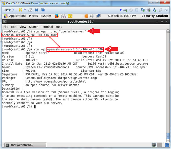Screen dimensions: 171x149
Task: Click 'An open source SSH server daemon' summary
Action: (x=52, y=85)
